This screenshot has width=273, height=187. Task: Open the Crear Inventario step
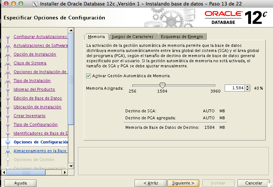[x=30, y=116]
